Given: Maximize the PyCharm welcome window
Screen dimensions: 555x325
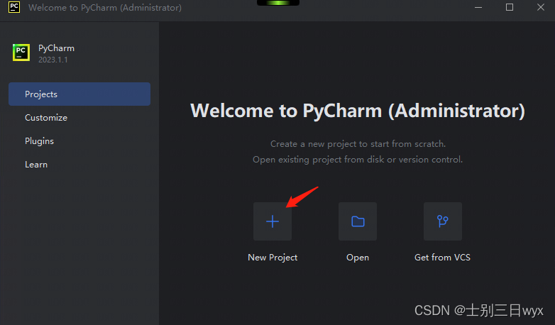Looking at the screenshot, I should [x=510, y=7].
